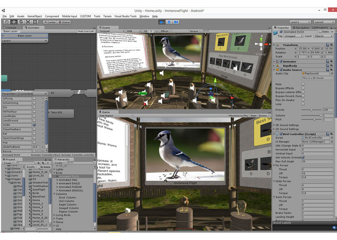Open the Free Aspect dropdown
337x240 pixels.
(116, 116)
